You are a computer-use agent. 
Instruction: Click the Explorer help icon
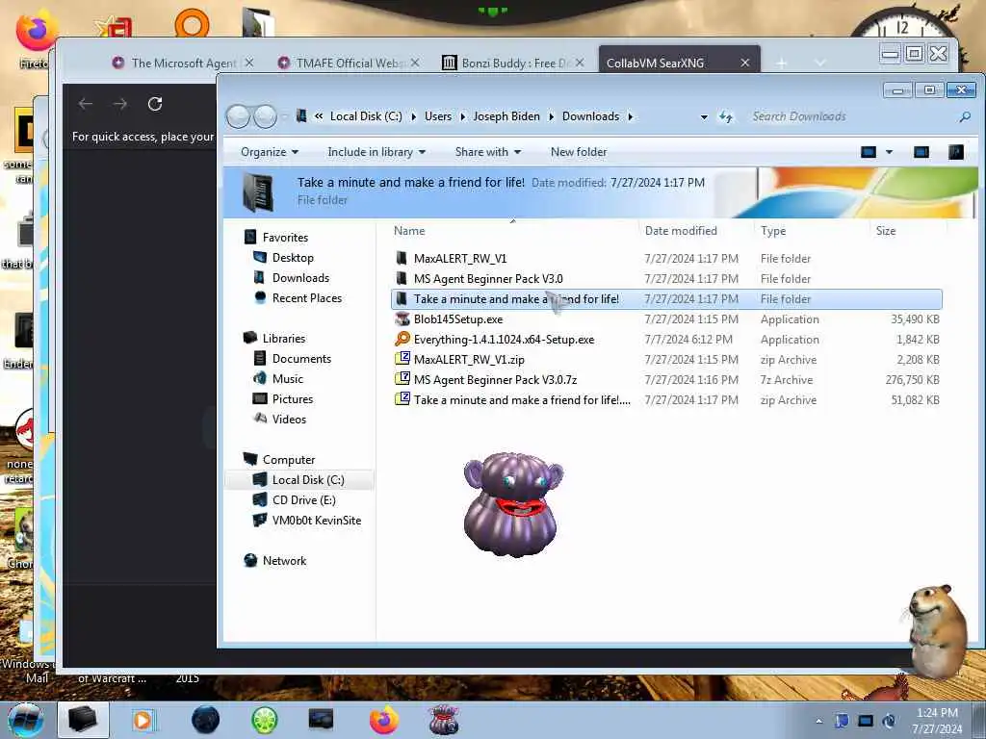(x=956, y=152)
